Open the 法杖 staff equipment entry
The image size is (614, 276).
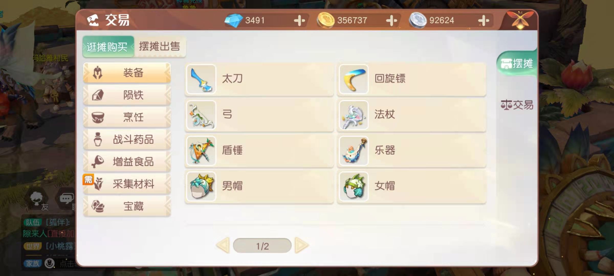[x=412, y=115]
